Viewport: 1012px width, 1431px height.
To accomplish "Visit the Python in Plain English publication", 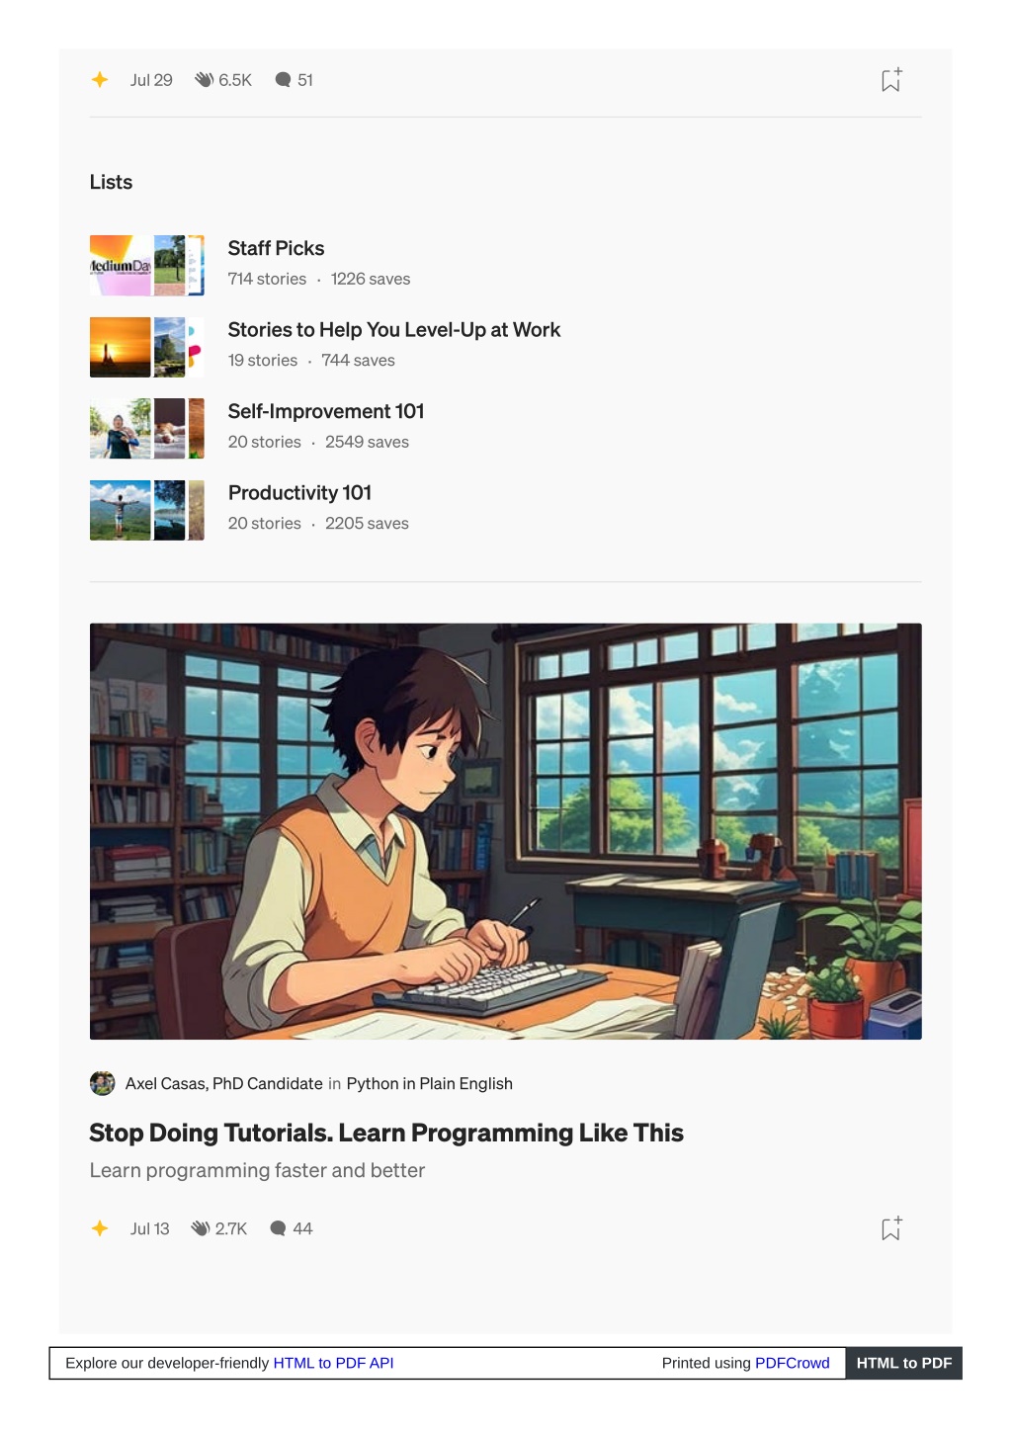I will point(429,1083).
